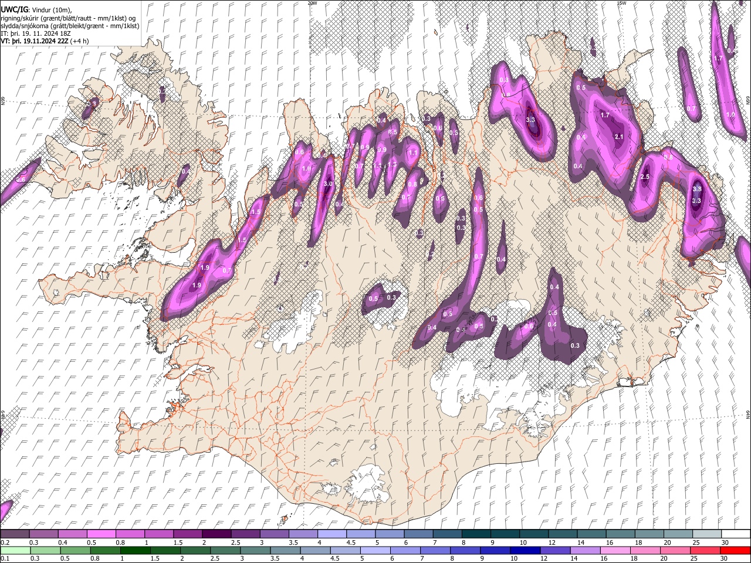Select dark teal upper swatch between 8 and 9
The image size is (751, 563).
(476, 534)
